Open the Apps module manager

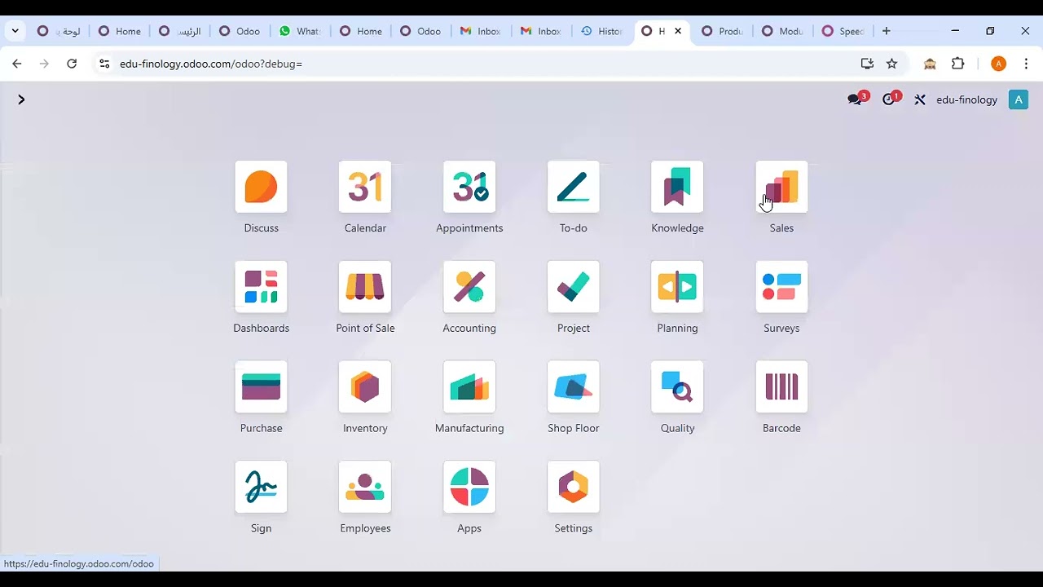click(x=469, y=488)
